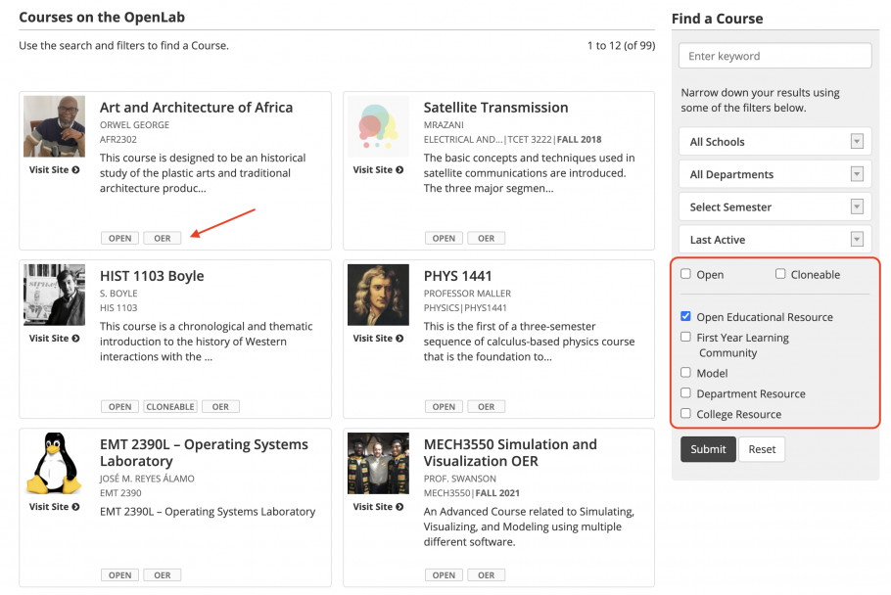This screenshot has height=595, width=891.
Task: Click Satellite Transmission default avatar image
Action: [379, 126]
